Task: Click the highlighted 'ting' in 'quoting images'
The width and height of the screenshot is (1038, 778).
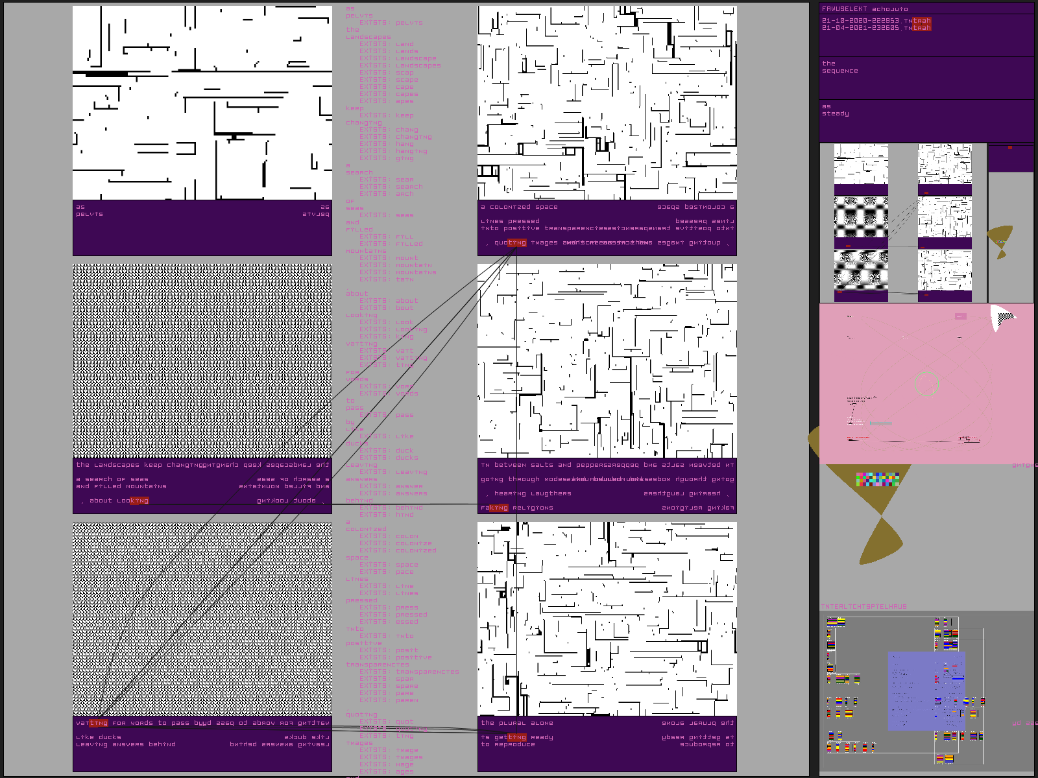Action: tap(517, 243)
